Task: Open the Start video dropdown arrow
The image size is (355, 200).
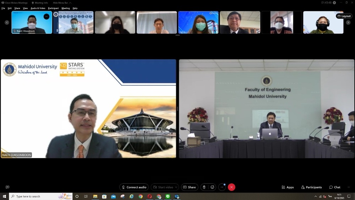Action: coord(176,187)
